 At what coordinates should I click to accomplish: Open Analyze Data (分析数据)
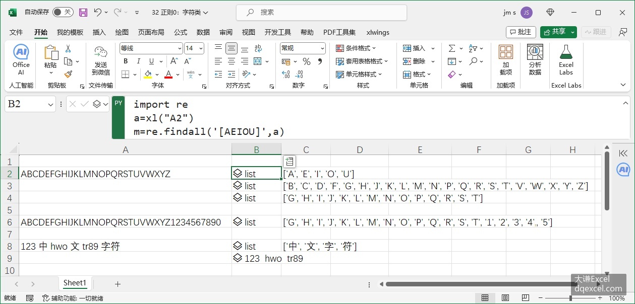point(535,60)
